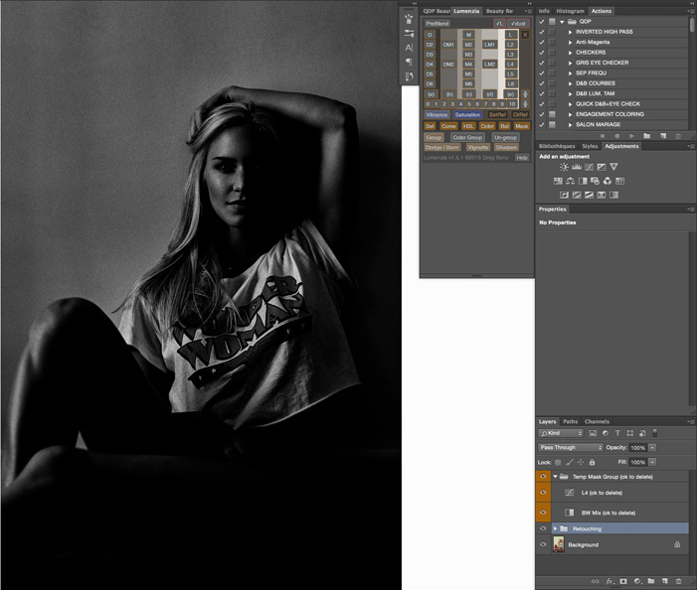Toggle checkmark for Anti-Magenta action

[x=542, y=42]
